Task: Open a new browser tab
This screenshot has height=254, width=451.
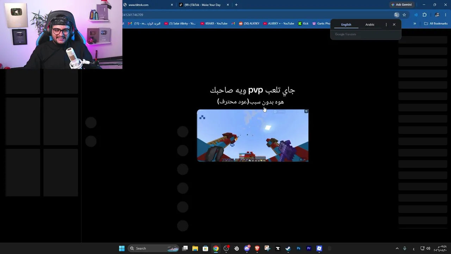Action: [x=236, y=5]
